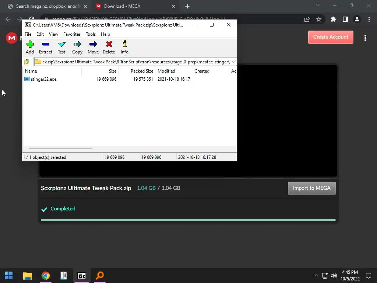Image resolution: width=377 pixels, height=283 pixels.
Task: Close the Search mega.nz tab
Action: click(85, 7)
